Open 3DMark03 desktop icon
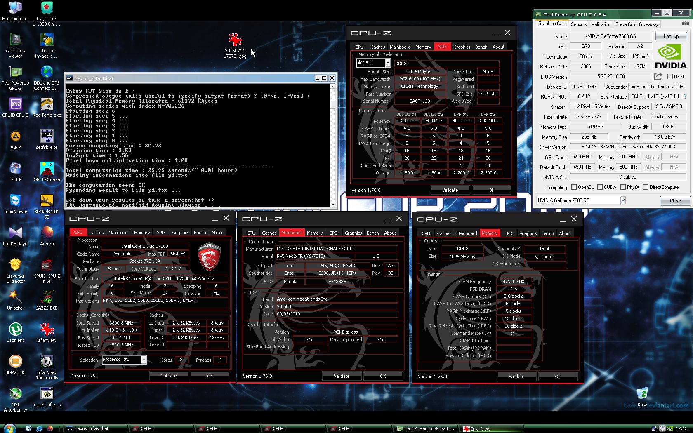 (x=15, y=365)
